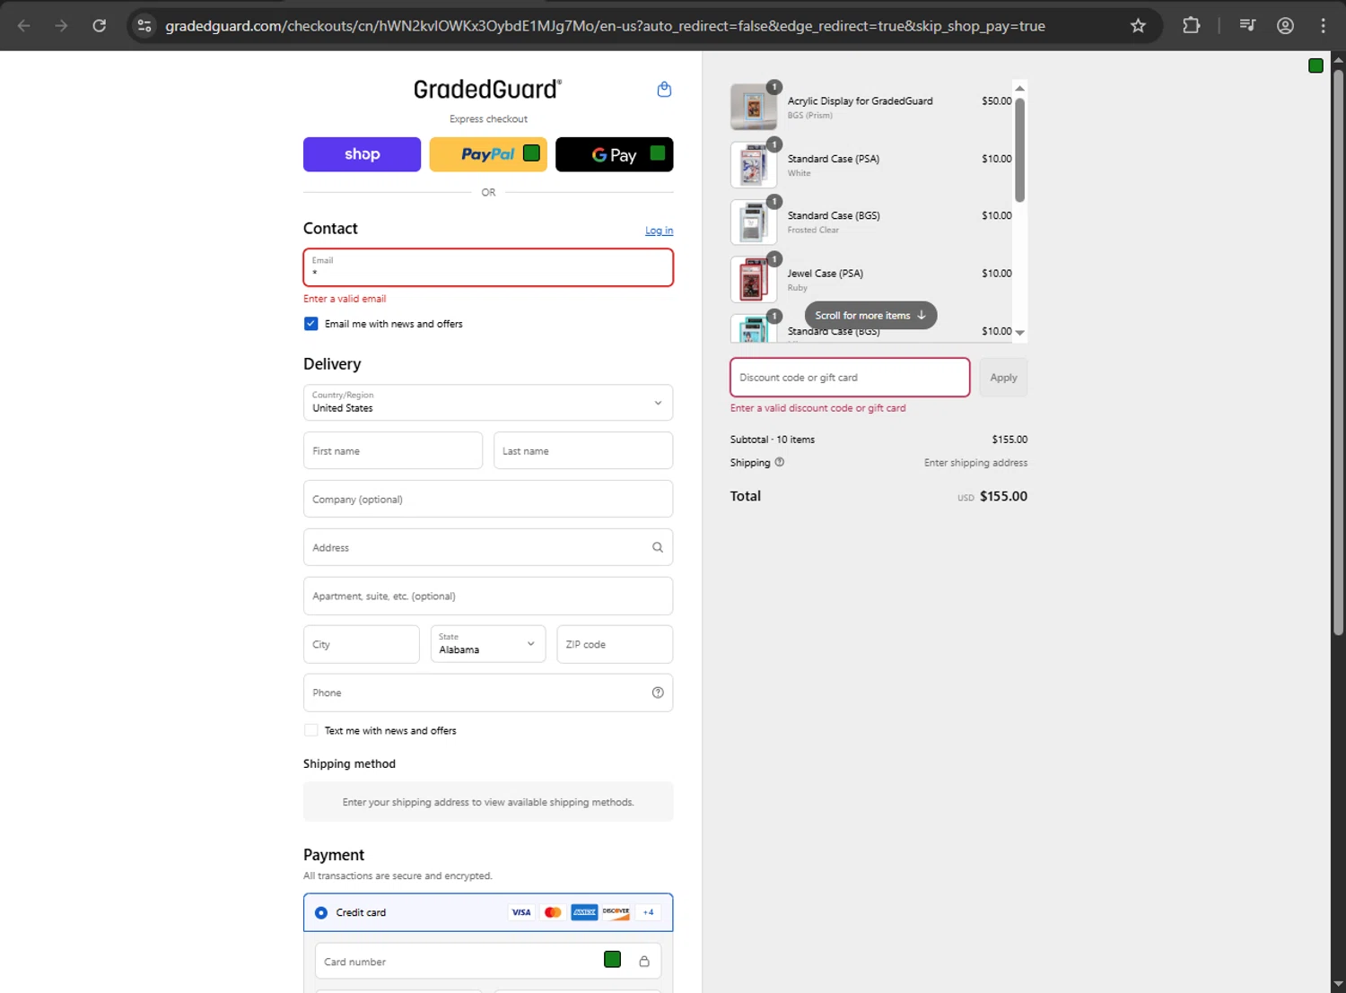1346x993 pixels.
Task: Click 'Enter a valid discount code or gift card' error
Action: pos(817,408)
